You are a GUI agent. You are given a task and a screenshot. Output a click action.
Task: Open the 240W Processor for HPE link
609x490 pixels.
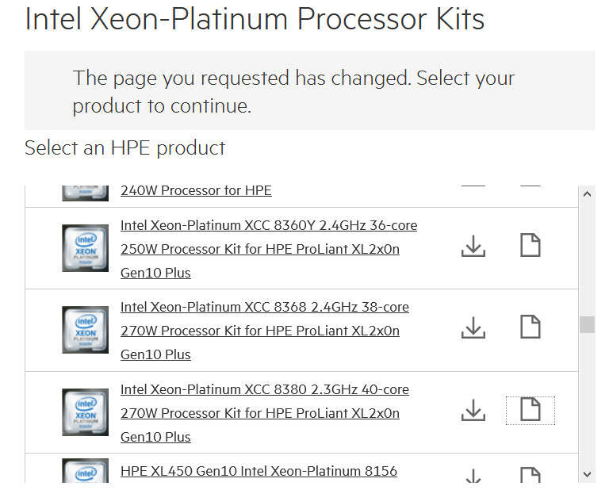click(x=196, y=190)
